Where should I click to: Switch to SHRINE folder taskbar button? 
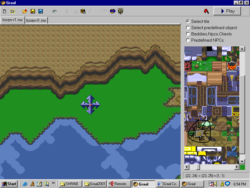(x=70, y=184)
